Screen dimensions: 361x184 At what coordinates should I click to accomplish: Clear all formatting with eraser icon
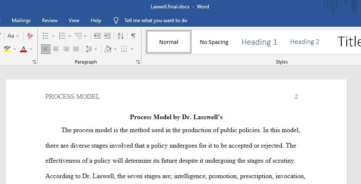(x=30, y=36)
